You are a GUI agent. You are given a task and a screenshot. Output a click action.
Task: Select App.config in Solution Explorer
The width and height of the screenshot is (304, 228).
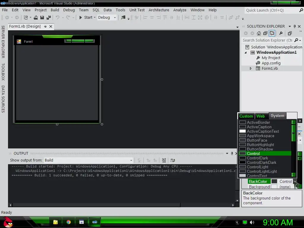[271, 63]
